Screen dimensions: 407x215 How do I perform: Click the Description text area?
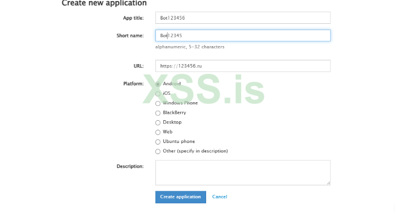243,173
